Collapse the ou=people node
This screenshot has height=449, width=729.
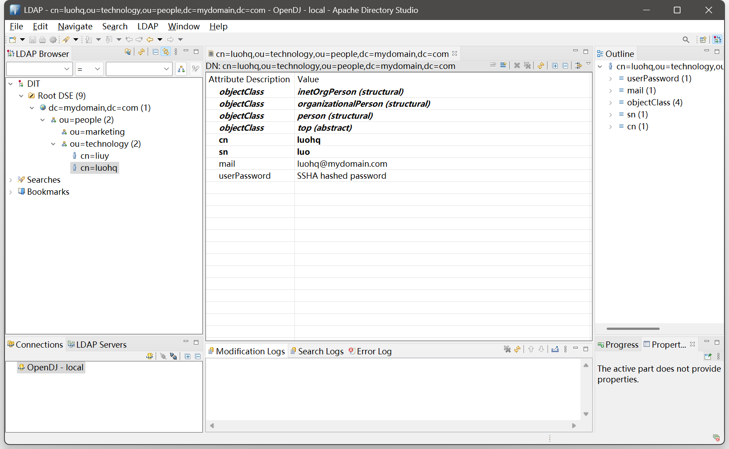[x=42, y=120]
